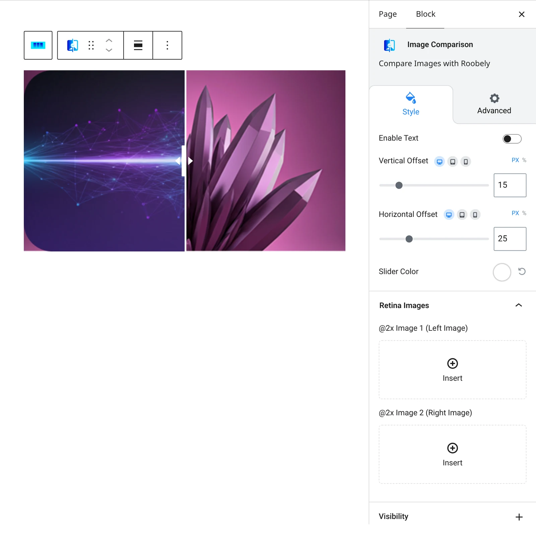Switch to the Page tab

pyautogui.click(x=388, y=14)
